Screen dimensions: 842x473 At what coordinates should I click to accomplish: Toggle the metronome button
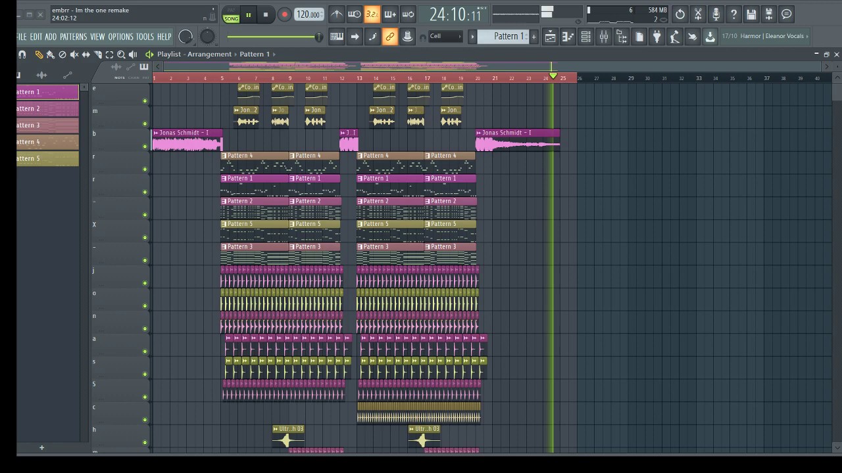pos(337,14)
